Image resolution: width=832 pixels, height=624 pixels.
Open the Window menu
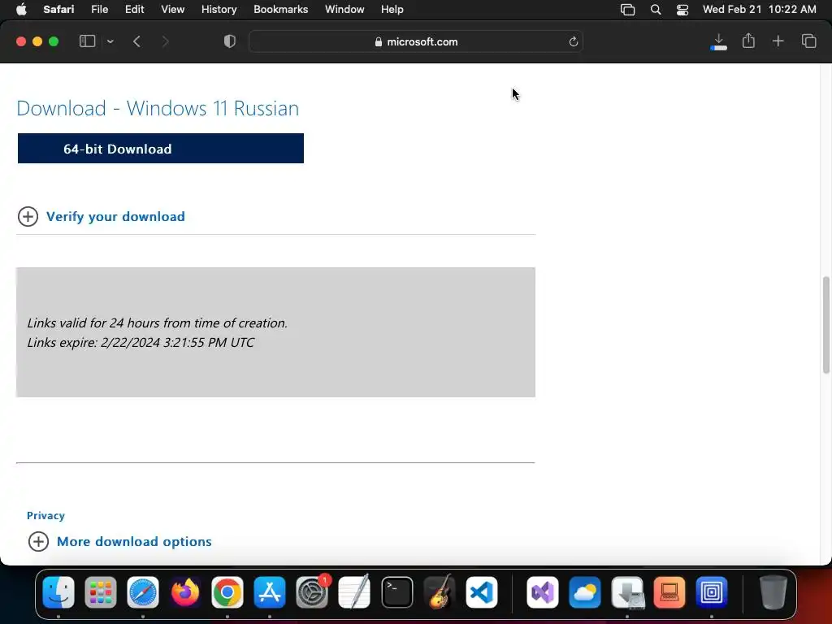[x=344, y=10]
